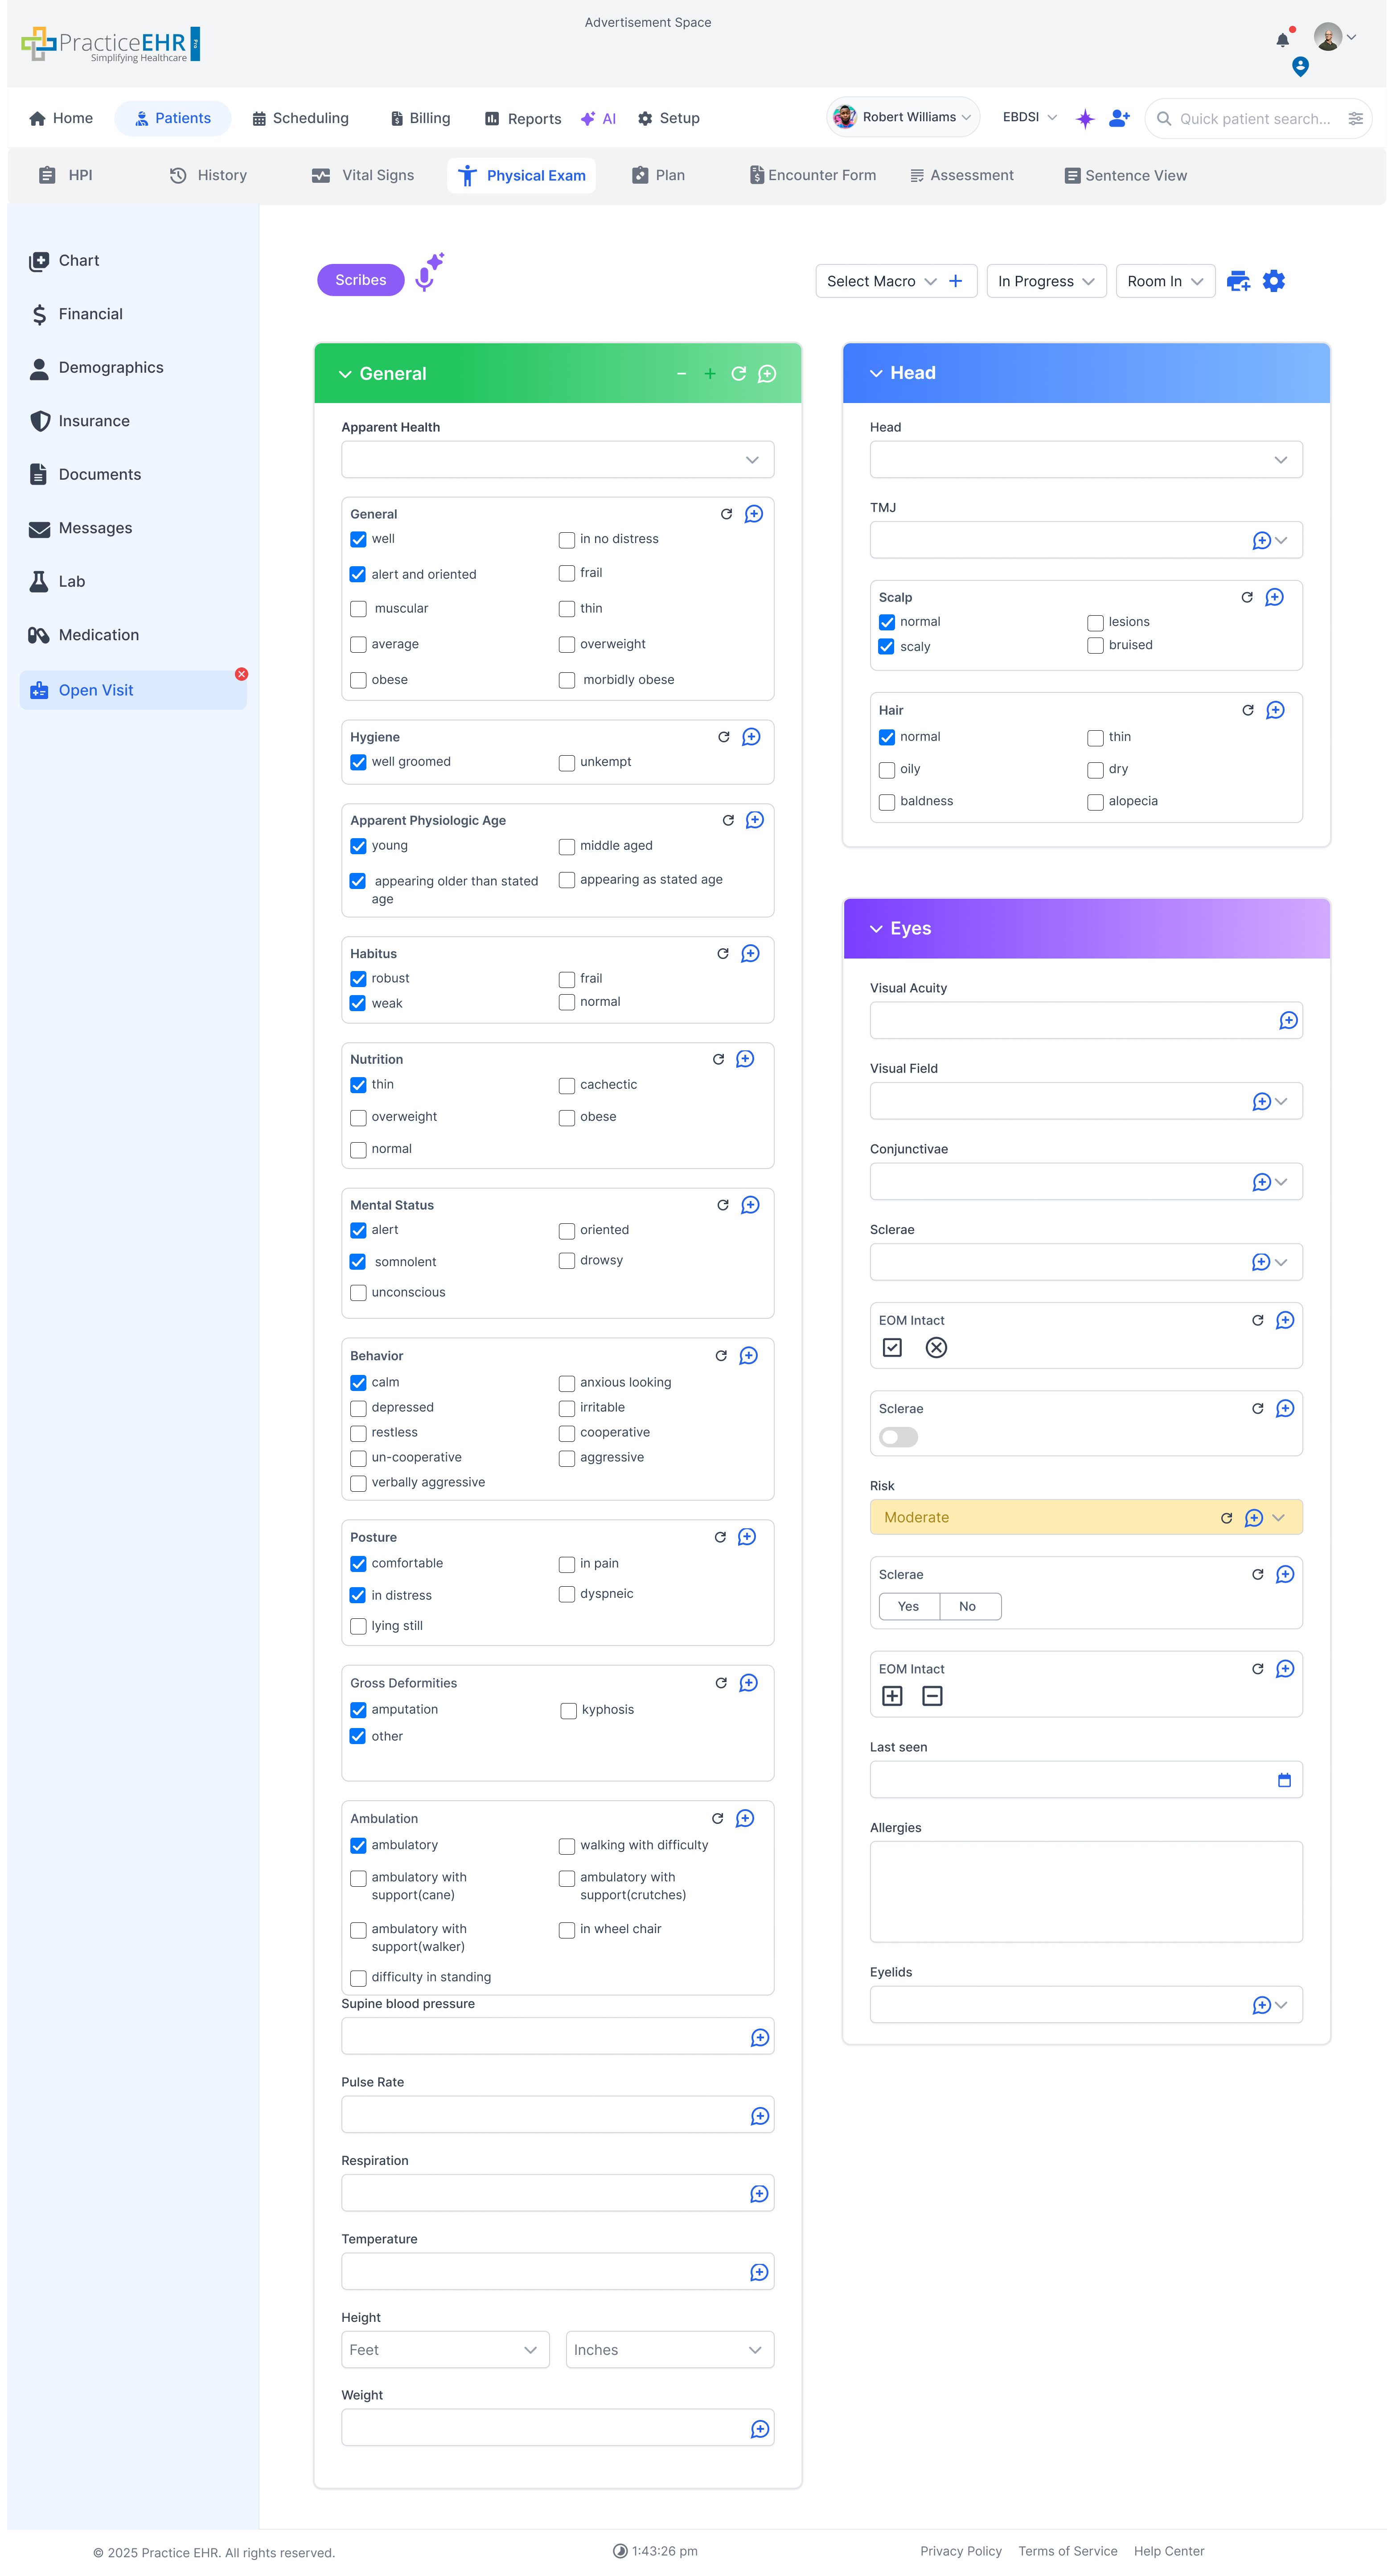The height and width of the screenshot is (2576, 1388).
Task: Open the physical exam settings gear
Action: 1273,281
